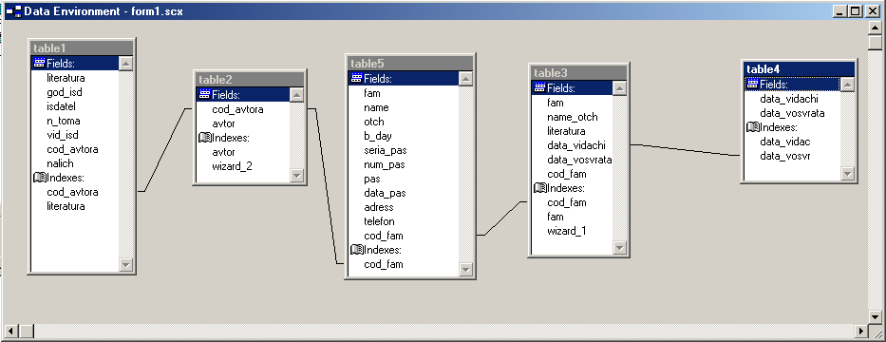Select index data_vosvr in table4
The height and width of the screenshot is (342, 886).
(x=785, y=156)
